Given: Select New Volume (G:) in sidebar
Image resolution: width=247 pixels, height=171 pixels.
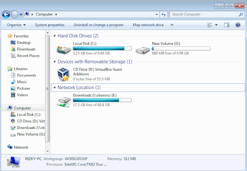Looking at the screenshot, I should click(x=31, y=134).
